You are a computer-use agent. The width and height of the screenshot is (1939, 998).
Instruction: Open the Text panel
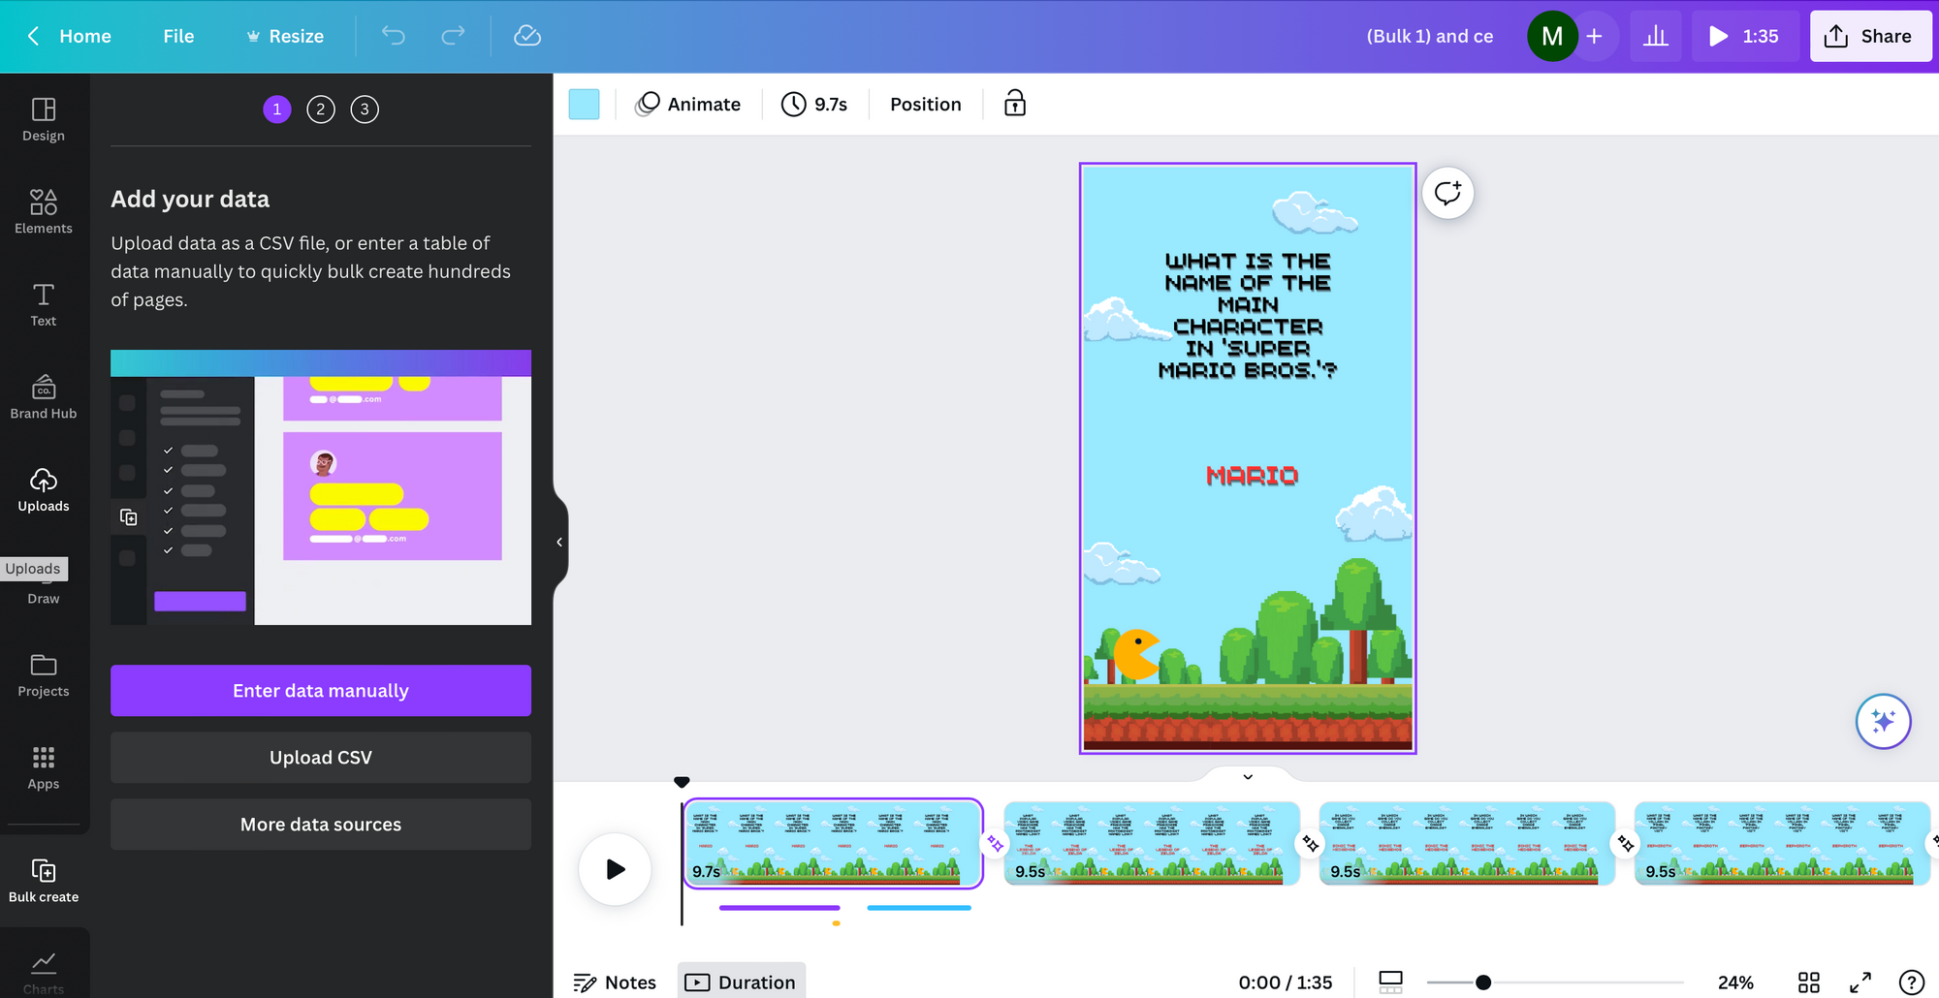(x=43, y=303)
